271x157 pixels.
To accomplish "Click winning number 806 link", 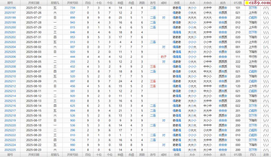I will coord(72,150).
